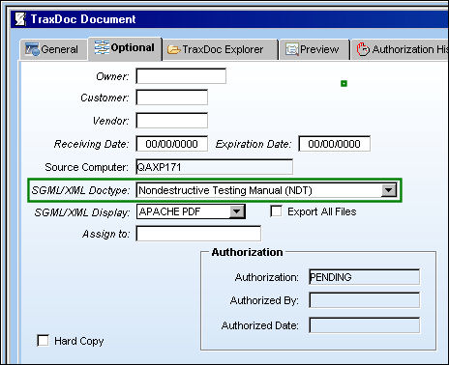Click the Assign to input field
The height and width of the screenshot is (365, 449).
point(198,234)
